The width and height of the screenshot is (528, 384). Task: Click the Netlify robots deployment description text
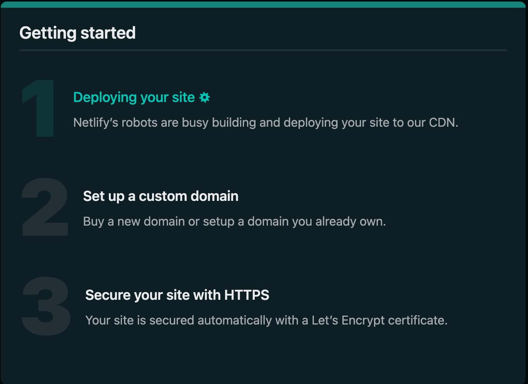click(x=266, y=122)
